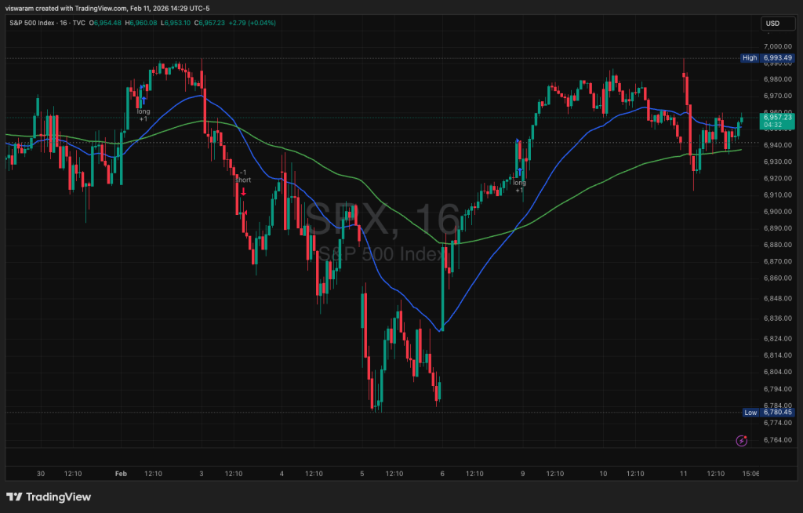Click date 6 on the time axis

(442, 474)
